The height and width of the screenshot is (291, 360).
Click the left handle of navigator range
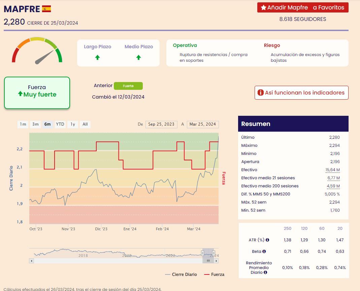[x=202, y=253]
